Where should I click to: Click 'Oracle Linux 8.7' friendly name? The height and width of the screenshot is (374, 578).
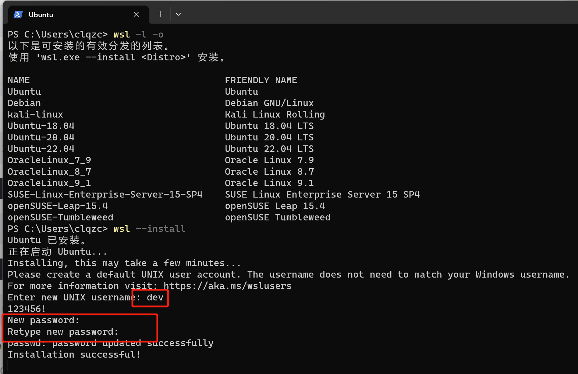tap(269, 171)
